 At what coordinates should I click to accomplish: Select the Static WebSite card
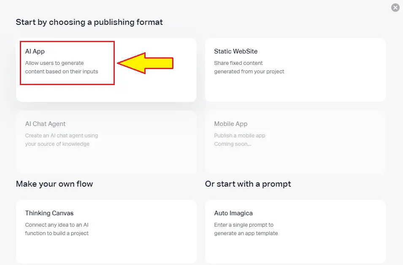pyautogui.click(x=295, y=70)
